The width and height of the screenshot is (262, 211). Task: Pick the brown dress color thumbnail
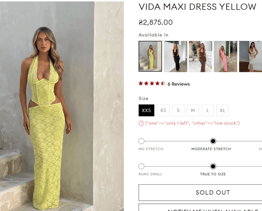(200, 56)
